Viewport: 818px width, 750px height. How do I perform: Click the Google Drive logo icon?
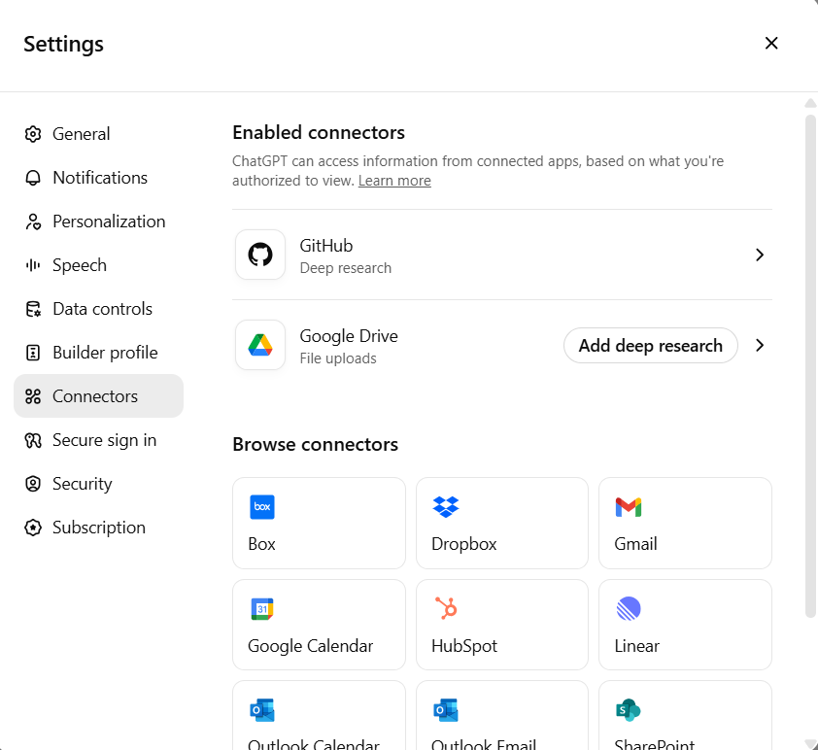pos(260,345)
